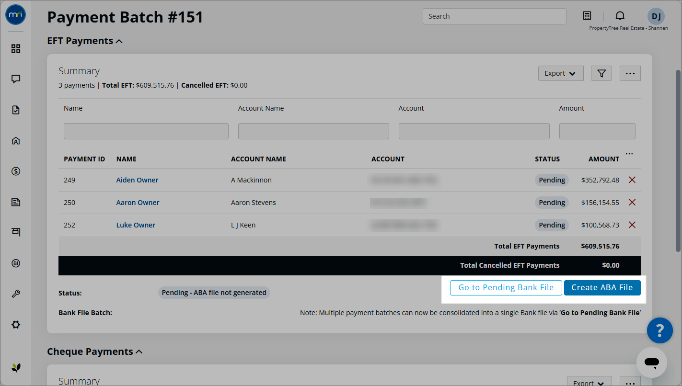Image resolution: width=682 pixels, height=386 pixels.
Task: Sort by the AMOUNT column header
Action: pos(604,159)
